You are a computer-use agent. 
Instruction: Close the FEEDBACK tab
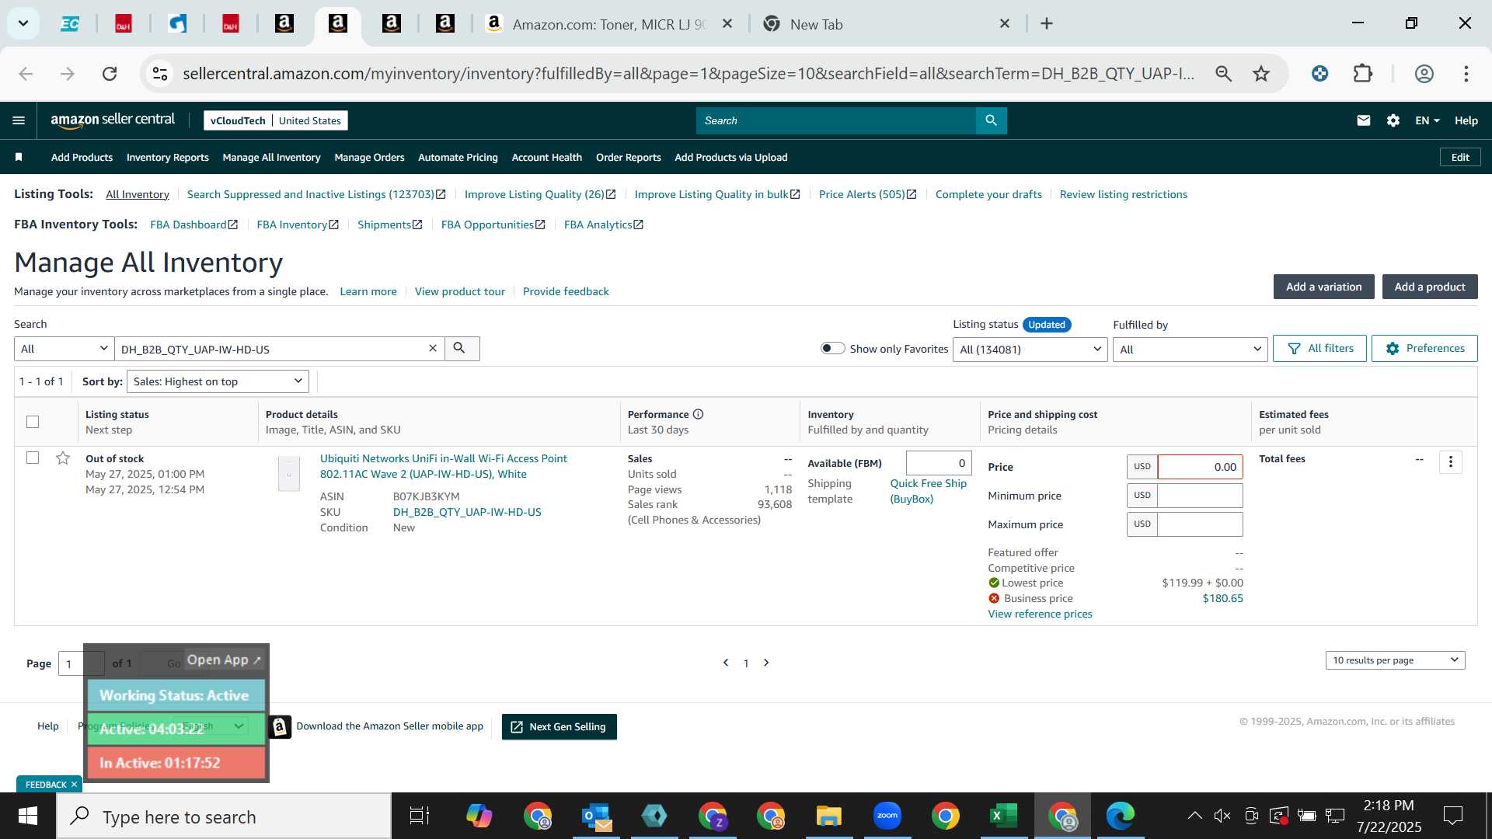click(x=74, y=785)
